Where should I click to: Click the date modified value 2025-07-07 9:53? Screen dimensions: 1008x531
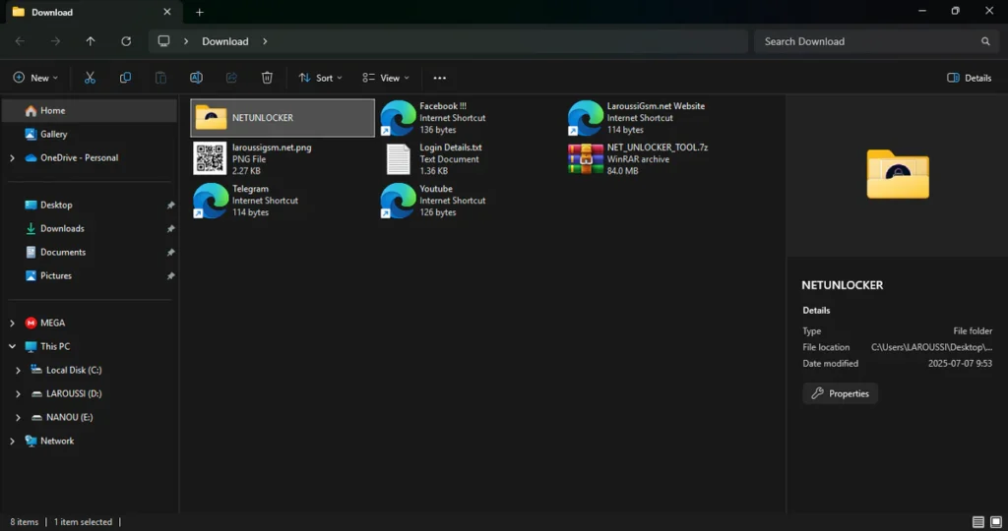point(960,364)
